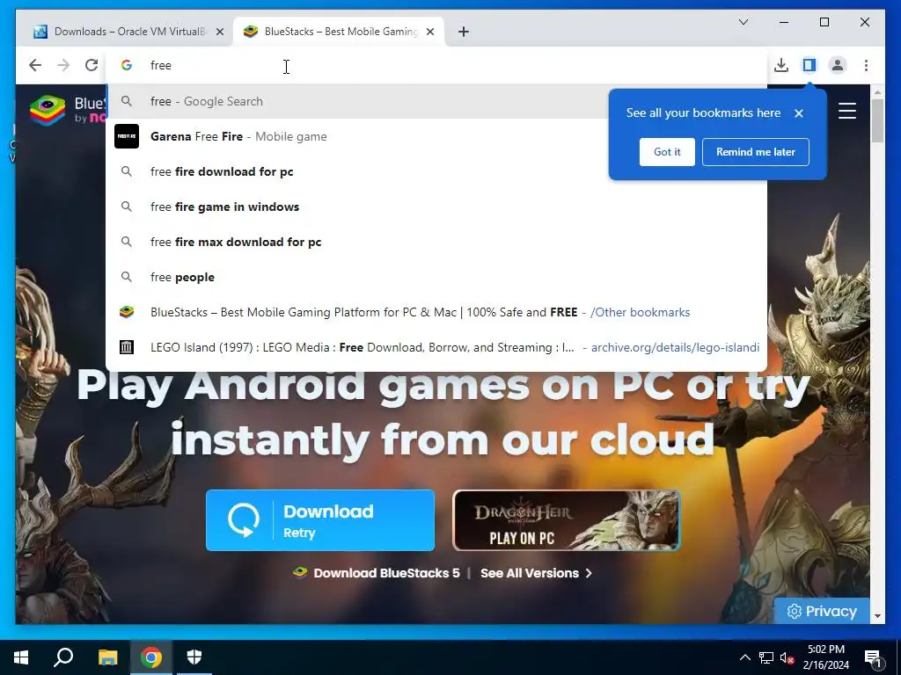Click the address bar containing 'free'
The height and width of the screenshot is (675, 901).
pyautogui.click(x=436, y=65)
